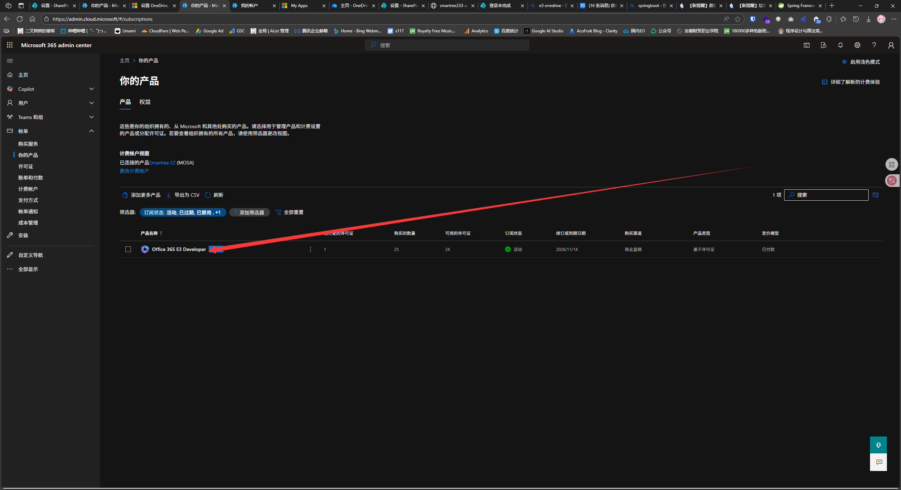Expand the Users navigation section
Screen dimensions: 901x490
tap(92, 103)
